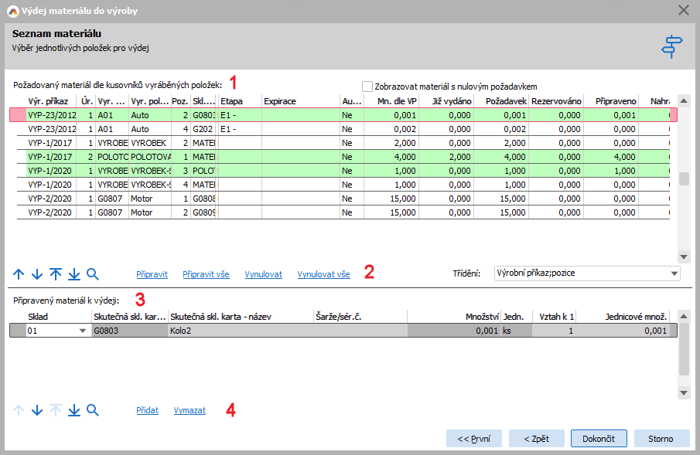Click the Přidat link

[x=147, y=410]
